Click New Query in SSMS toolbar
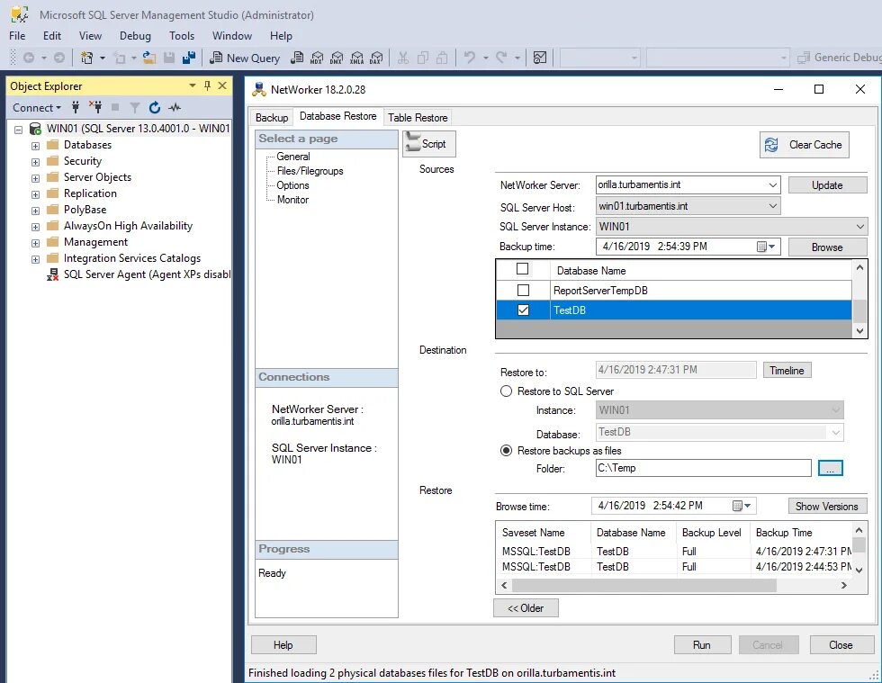Screen dimensions: 882x683 pyautogui.click(x=245, y=58)
